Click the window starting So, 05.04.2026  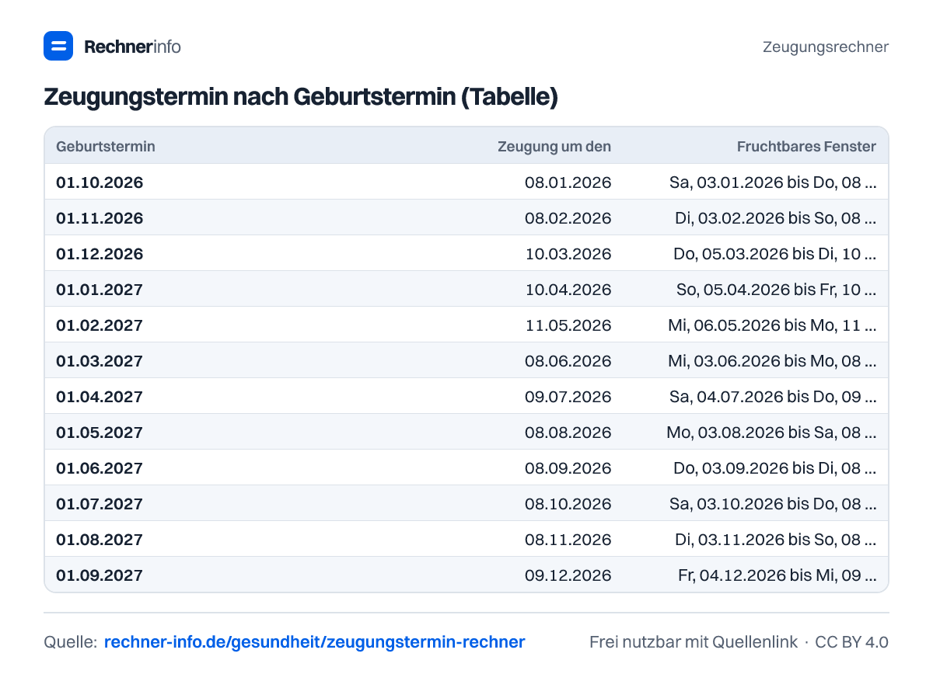(776, 290)
